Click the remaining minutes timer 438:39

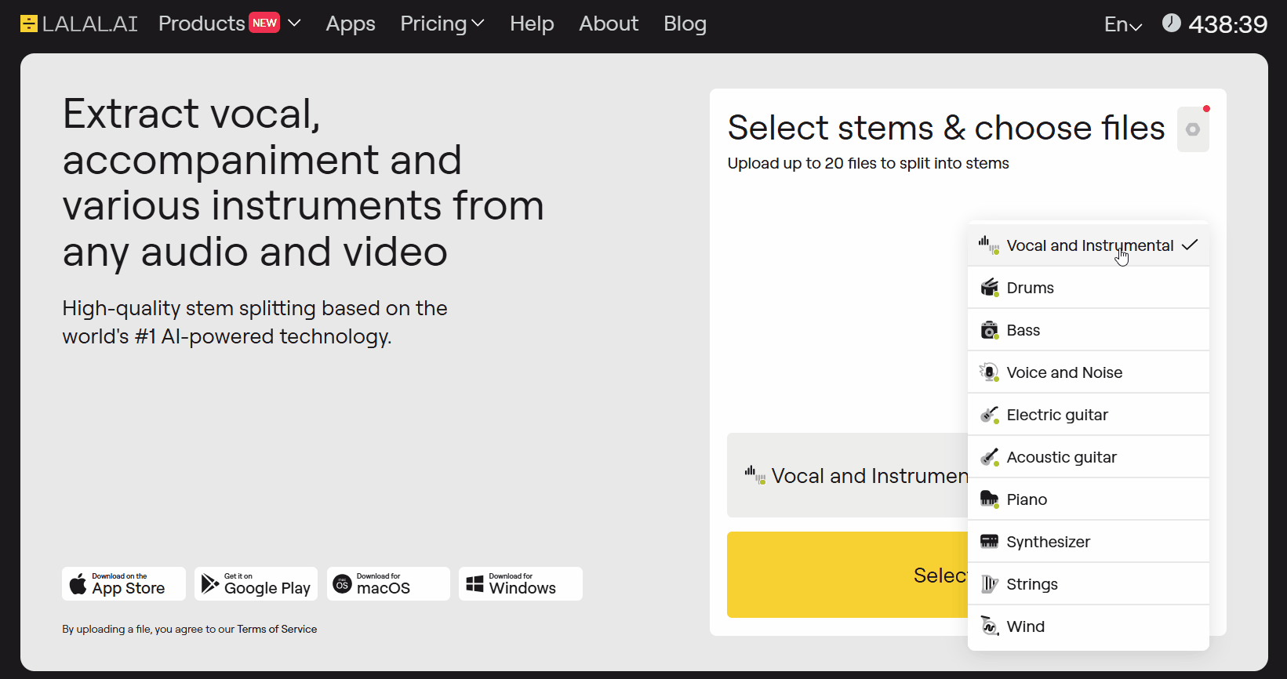(x=1227, y=25)
